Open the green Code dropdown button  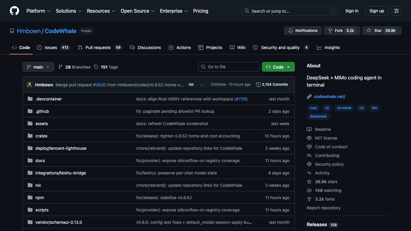pyautogui.click(x=278, y=67)
